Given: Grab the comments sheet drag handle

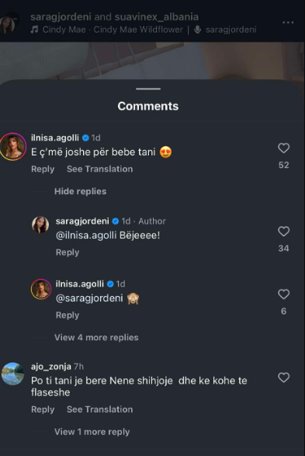Looking at the screenshot, I should (148, 89).
